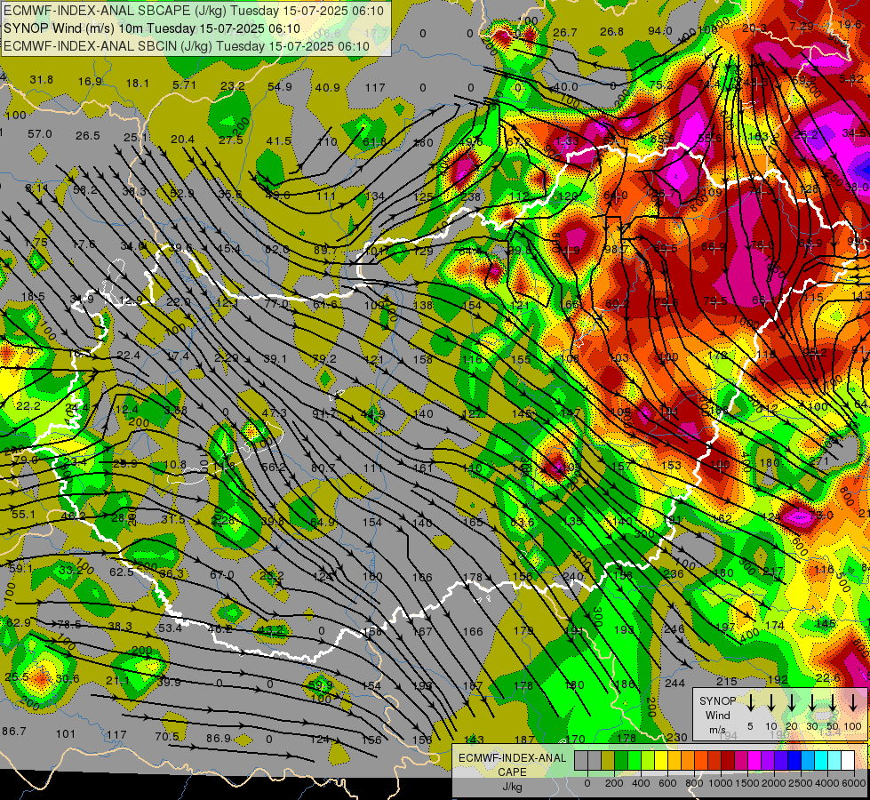Click the map value 64.9
The width and height of the screenshot is (870, 800).
323,523
